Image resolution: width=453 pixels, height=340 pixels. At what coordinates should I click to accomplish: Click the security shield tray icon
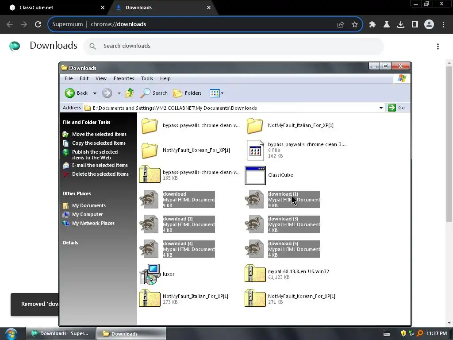pos(403,333)
